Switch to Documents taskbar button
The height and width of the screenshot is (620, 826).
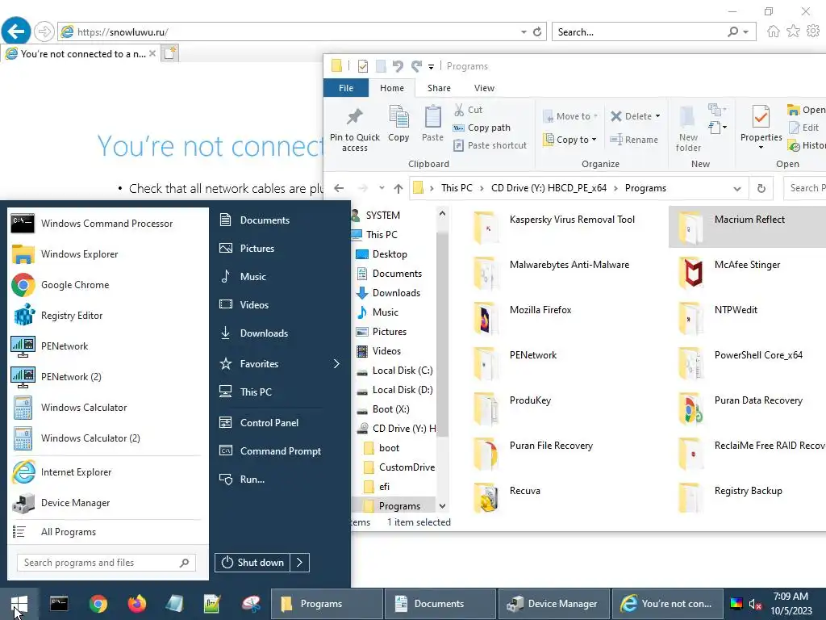tap(440, 604)
